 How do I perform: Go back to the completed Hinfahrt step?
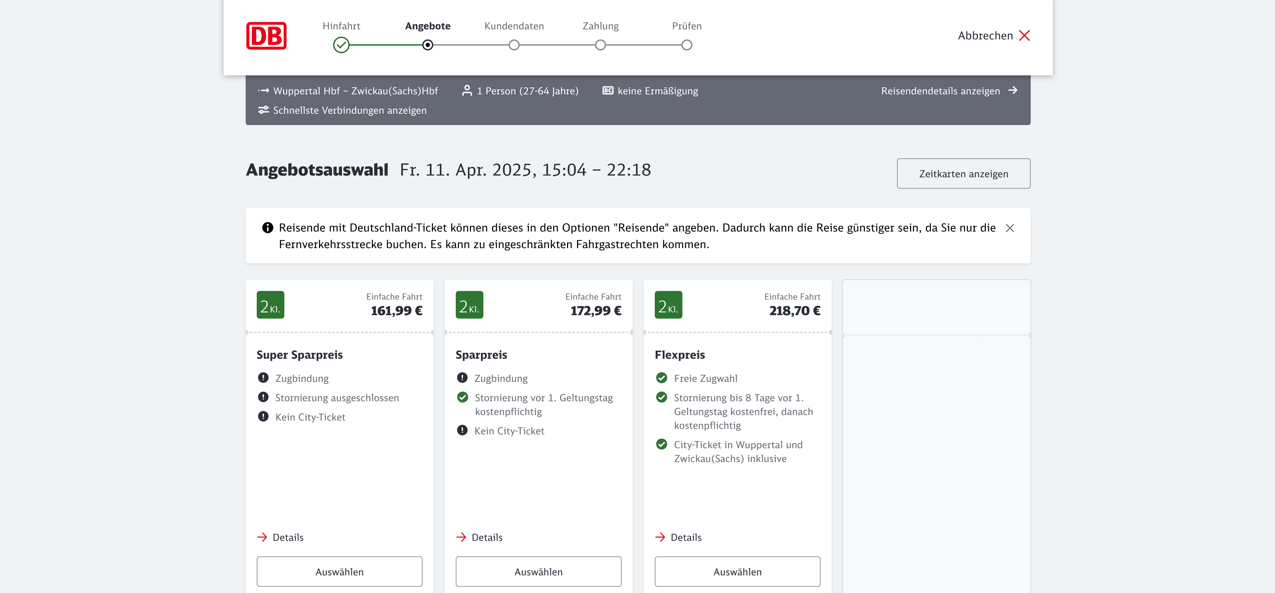[x=341, y=45]
